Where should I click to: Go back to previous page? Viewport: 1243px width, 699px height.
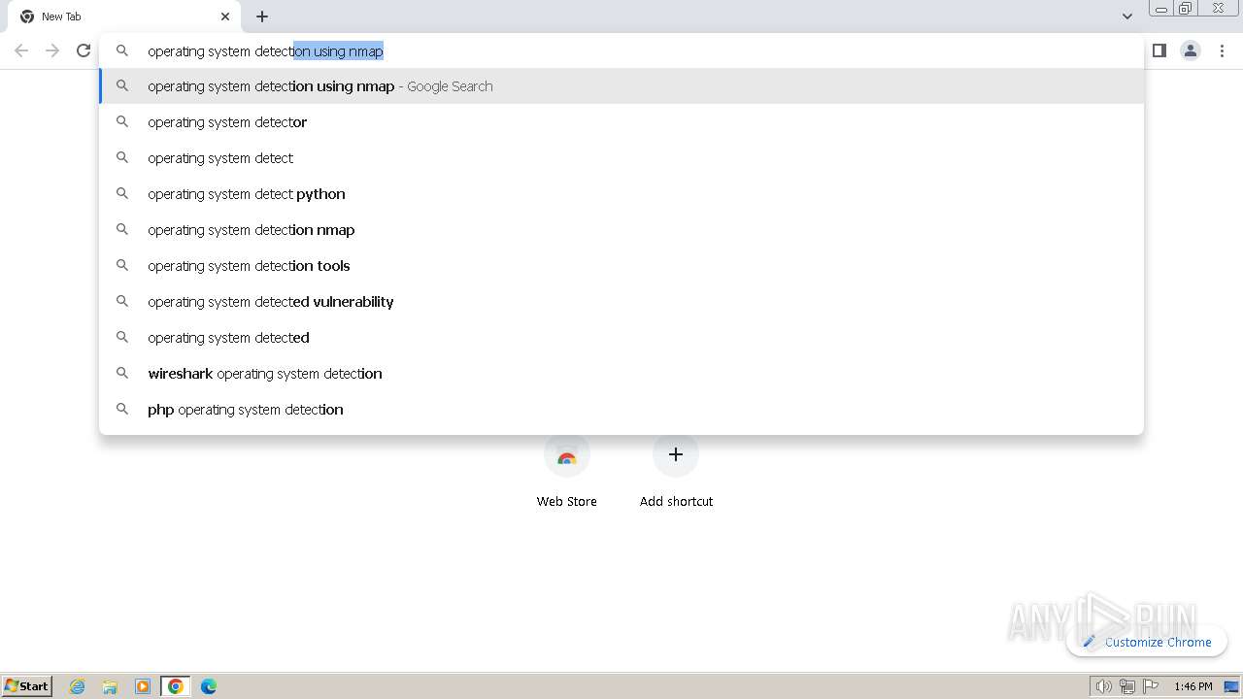[x=21, y=50]
